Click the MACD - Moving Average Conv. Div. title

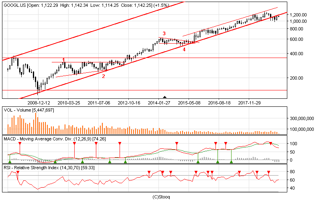[55, 139]
